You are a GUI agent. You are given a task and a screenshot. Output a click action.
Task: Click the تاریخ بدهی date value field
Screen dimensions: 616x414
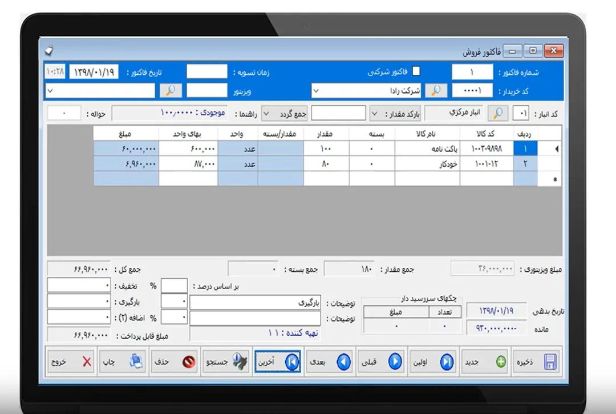point(496,311)
